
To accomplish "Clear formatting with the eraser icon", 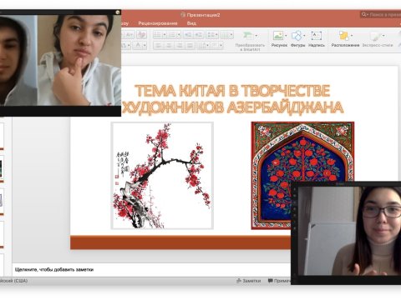I will click(141, 35).
